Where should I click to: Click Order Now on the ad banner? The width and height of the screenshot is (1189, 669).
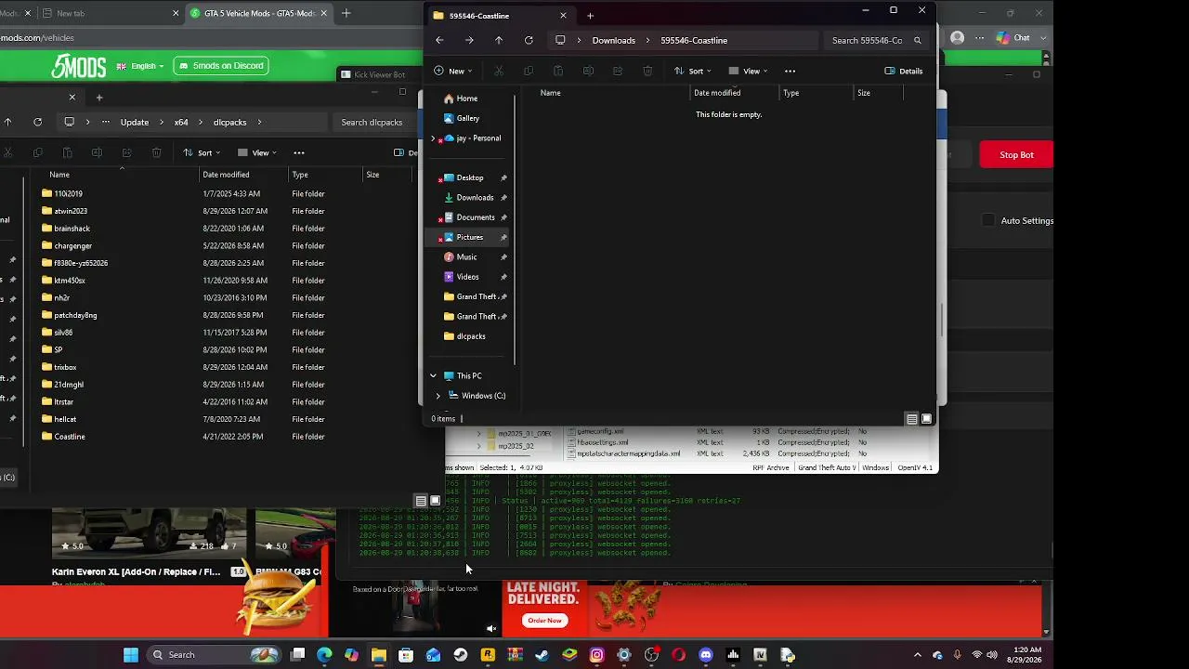point(544,620)
